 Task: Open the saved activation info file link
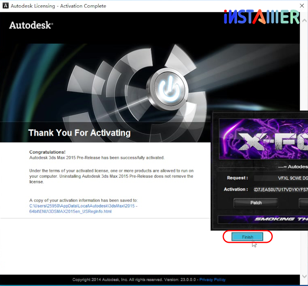[x=83, y=209]
